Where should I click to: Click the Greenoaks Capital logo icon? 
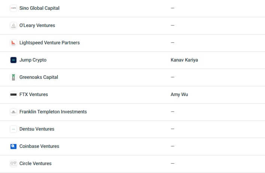coord(13,77)
